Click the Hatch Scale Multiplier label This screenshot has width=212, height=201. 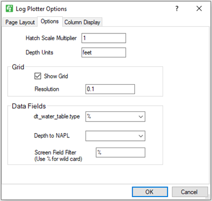click(x=51, y=38)
